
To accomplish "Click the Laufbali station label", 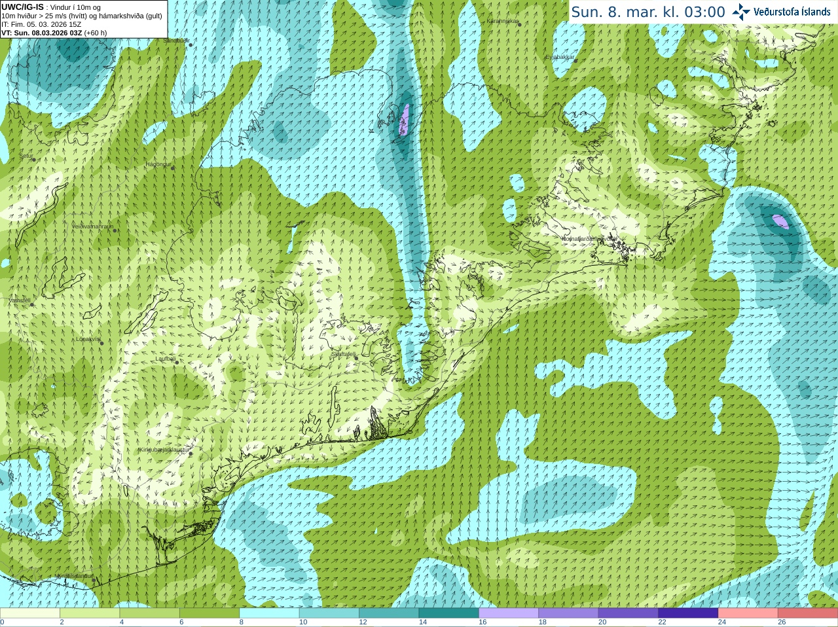I will pos(166,359).
